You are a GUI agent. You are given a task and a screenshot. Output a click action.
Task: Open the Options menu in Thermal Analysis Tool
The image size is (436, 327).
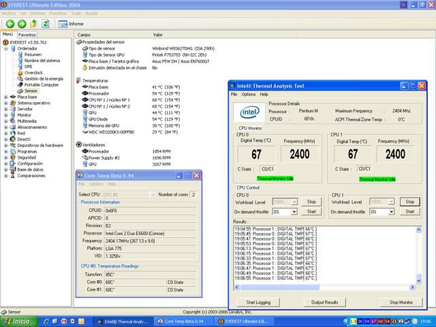click(248, 94)
